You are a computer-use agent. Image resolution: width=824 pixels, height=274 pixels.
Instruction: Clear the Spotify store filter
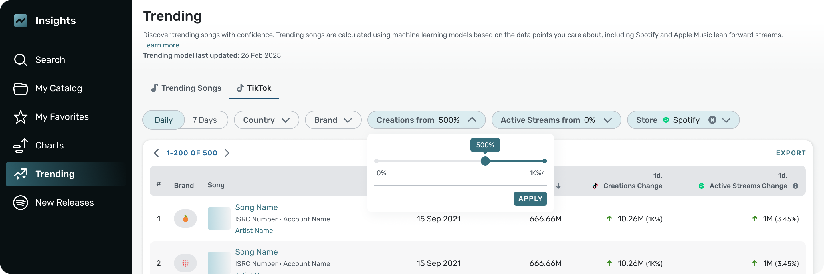pos(712,120)
